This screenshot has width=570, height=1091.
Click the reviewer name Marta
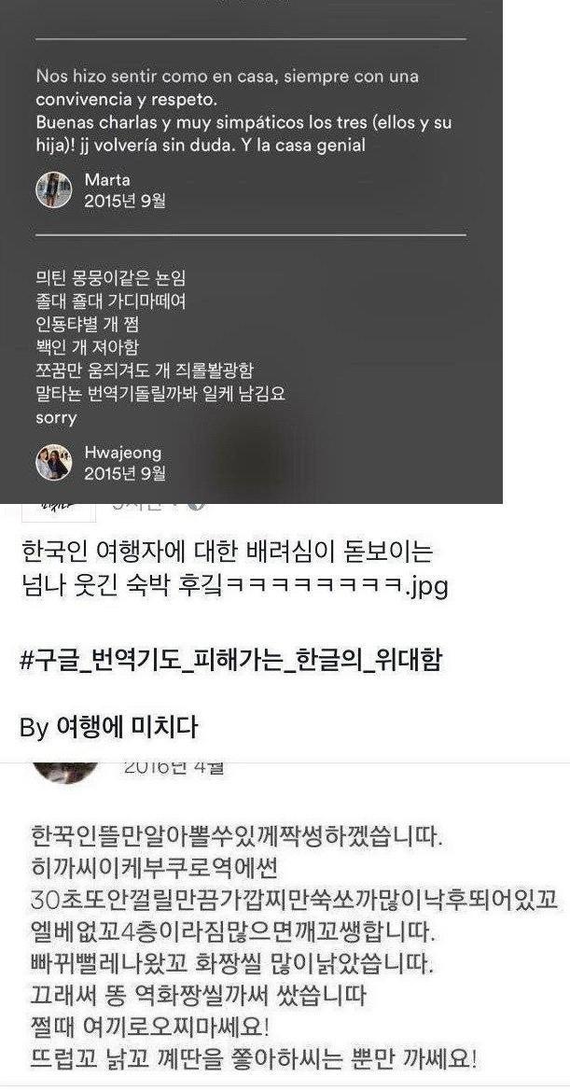pos(107,180)
